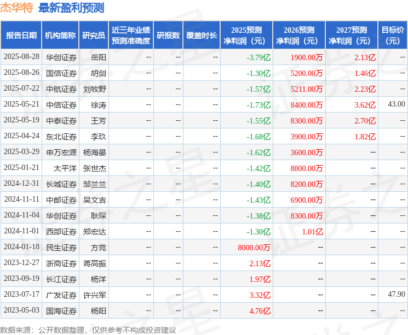The width and height of the screenshot is (408, 335).
Task: Select the 研究员 column header
Action: [94, 36]
